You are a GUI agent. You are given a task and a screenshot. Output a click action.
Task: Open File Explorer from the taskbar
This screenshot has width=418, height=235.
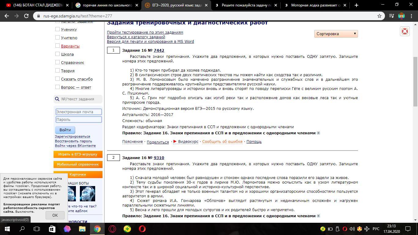point(82,229)
